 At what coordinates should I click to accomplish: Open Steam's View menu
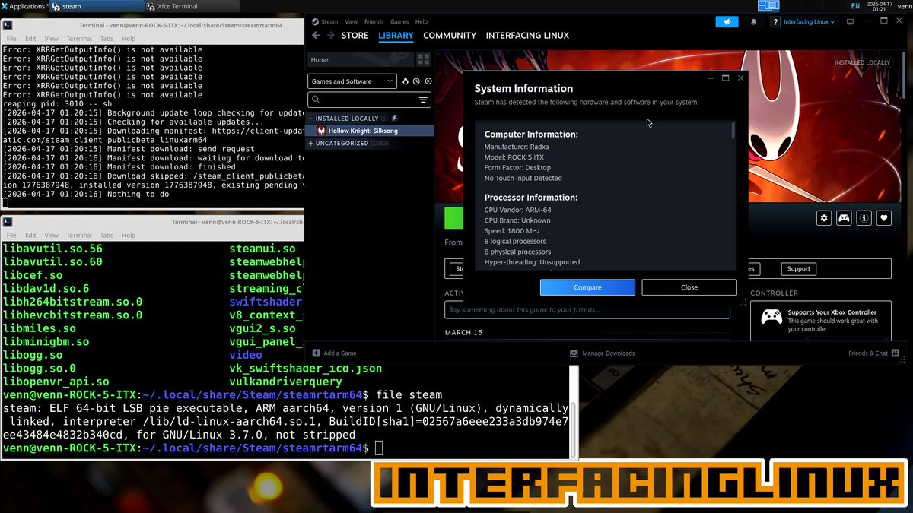tap(351, 21)
